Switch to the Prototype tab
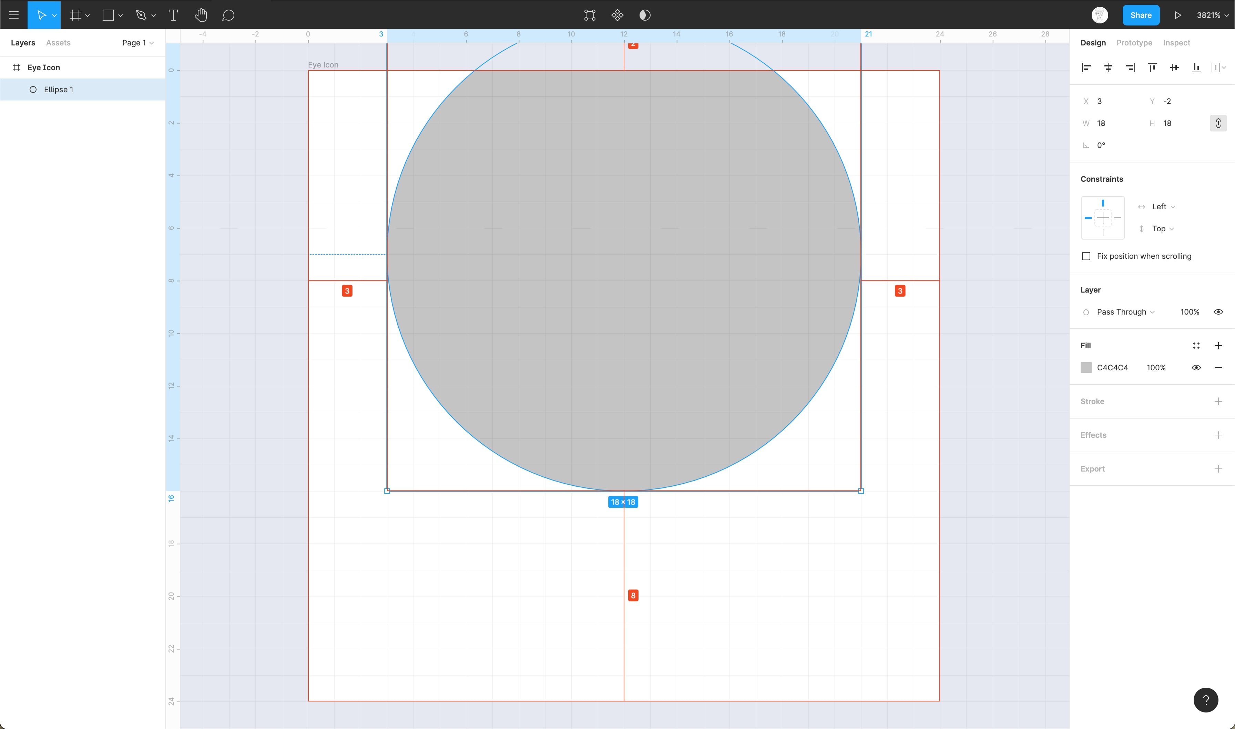 [x=1134, y=43]
